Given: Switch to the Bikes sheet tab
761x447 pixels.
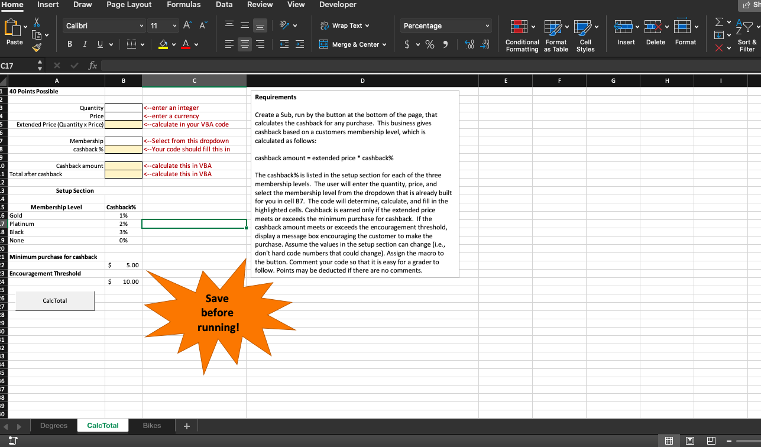Looking at the screenshot, I should coord(152,425).
